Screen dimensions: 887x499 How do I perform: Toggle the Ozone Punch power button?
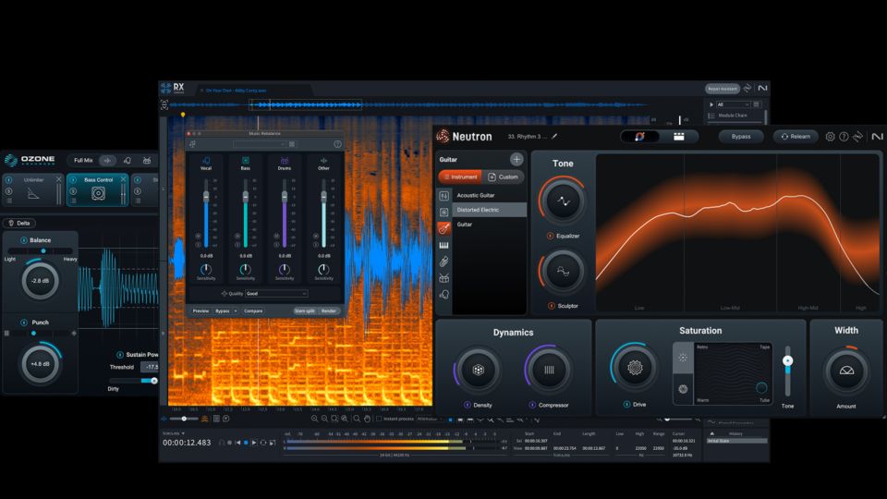pyautogui.click(x=24, y=323)
